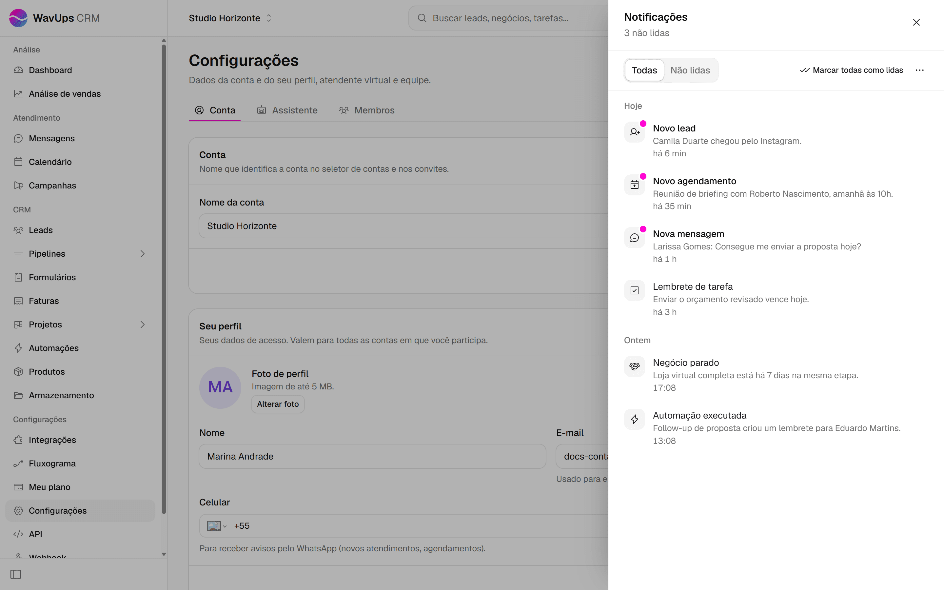Open the Follow-up de proposta notification

[x=776, y=428]
